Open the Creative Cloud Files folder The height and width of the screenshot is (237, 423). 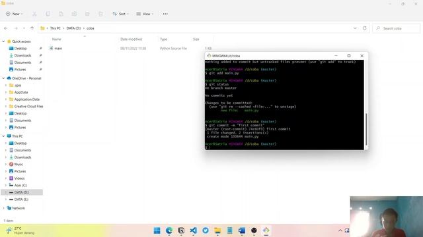(x=28, y=107)
